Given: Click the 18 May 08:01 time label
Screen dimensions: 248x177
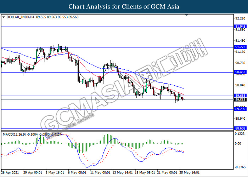Looking at the screenshot, I should (x=144, y=173).
